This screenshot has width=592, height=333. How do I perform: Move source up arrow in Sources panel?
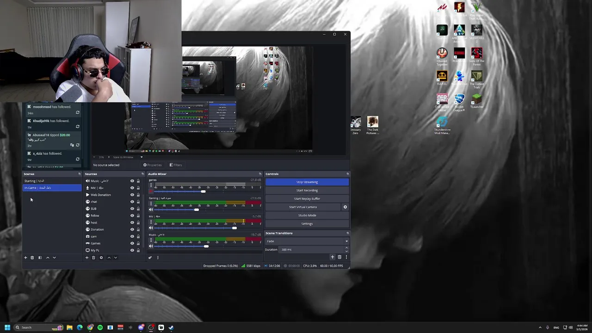point(109,258)
